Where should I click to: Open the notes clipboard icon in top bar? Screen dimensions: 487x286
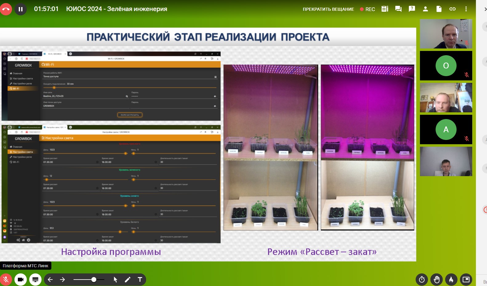tap(385, 9)
